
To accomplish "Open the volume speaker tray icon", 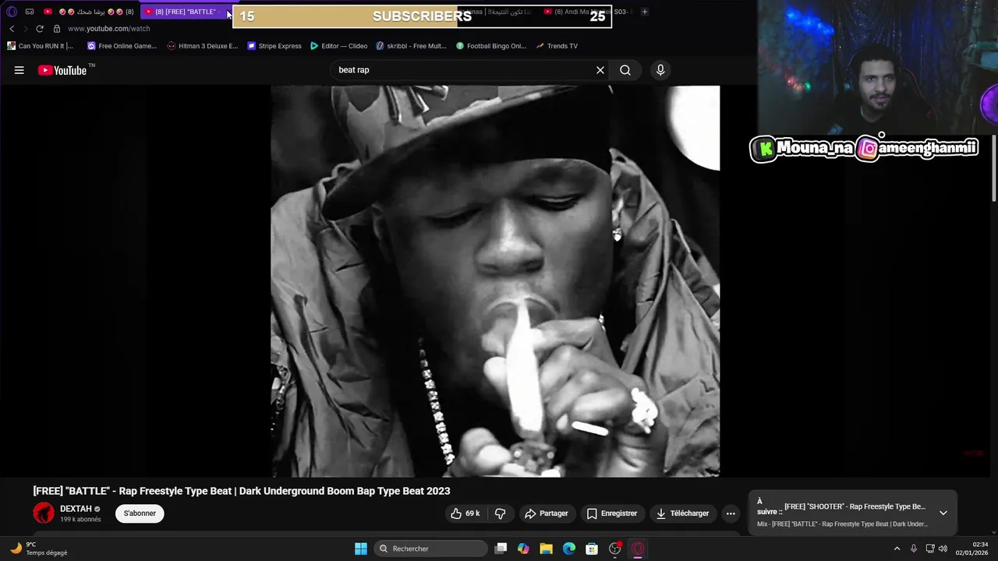I will click(943, 549).
